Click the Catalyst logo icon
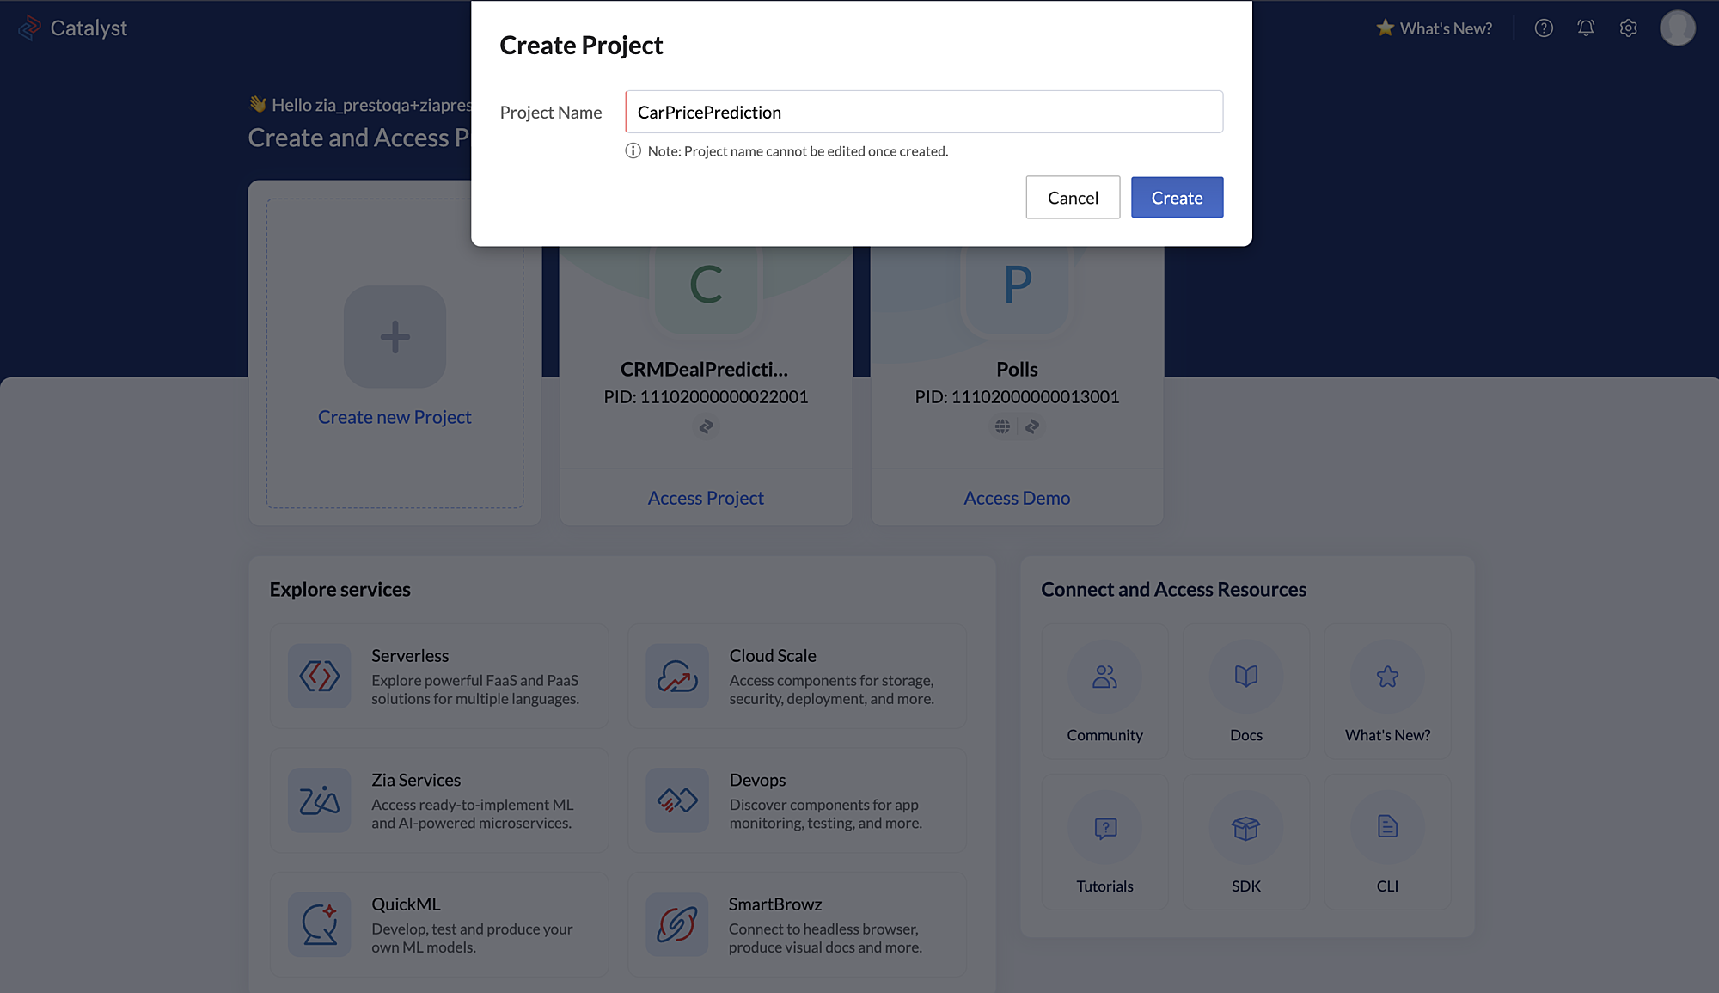 coord(31,28)
